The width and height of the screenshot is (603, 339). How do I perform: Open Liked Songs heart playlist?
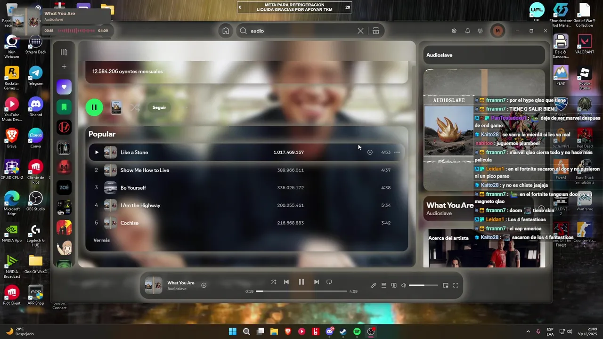64,87
